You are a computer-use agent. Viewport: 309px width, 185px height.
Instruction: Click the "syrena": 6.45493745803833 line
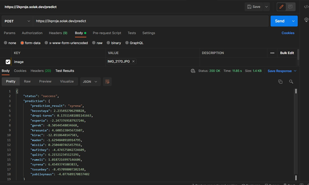pos(54,164)
